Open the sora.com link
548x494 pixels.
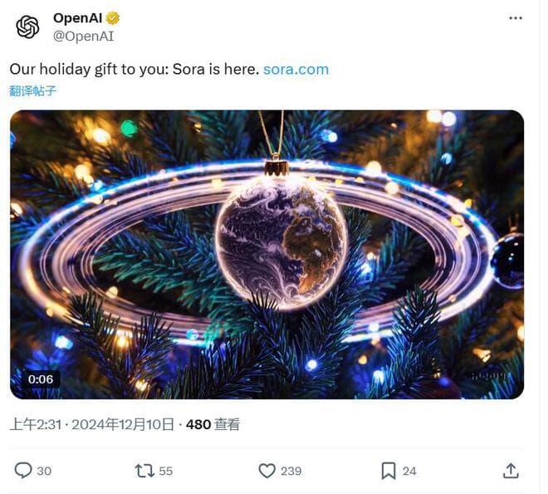coord(296,69)
